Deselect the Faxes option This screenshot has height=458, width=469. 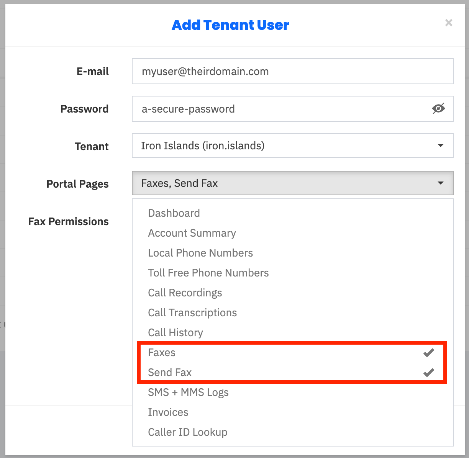pos(293,352)
